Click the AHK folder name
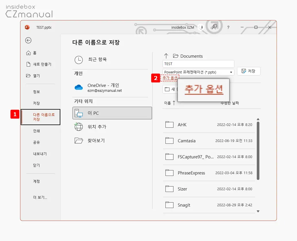The image size is (297, 241). [182, 125]
